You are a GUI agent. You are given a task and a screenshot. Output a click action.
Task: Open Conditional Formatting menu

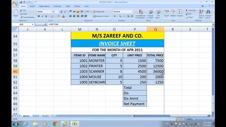click(141, 14)
